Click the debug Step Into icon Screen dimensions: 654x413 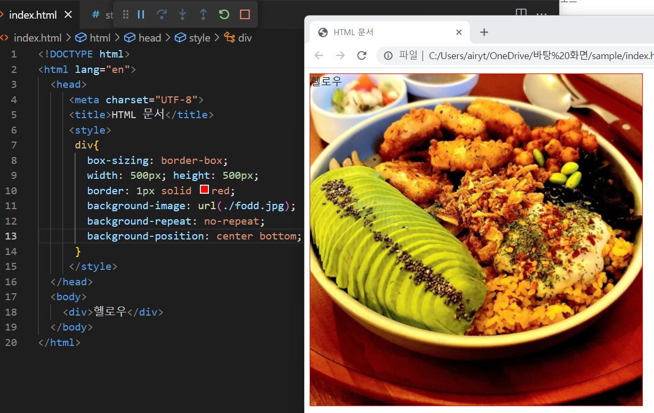point(182,14)
